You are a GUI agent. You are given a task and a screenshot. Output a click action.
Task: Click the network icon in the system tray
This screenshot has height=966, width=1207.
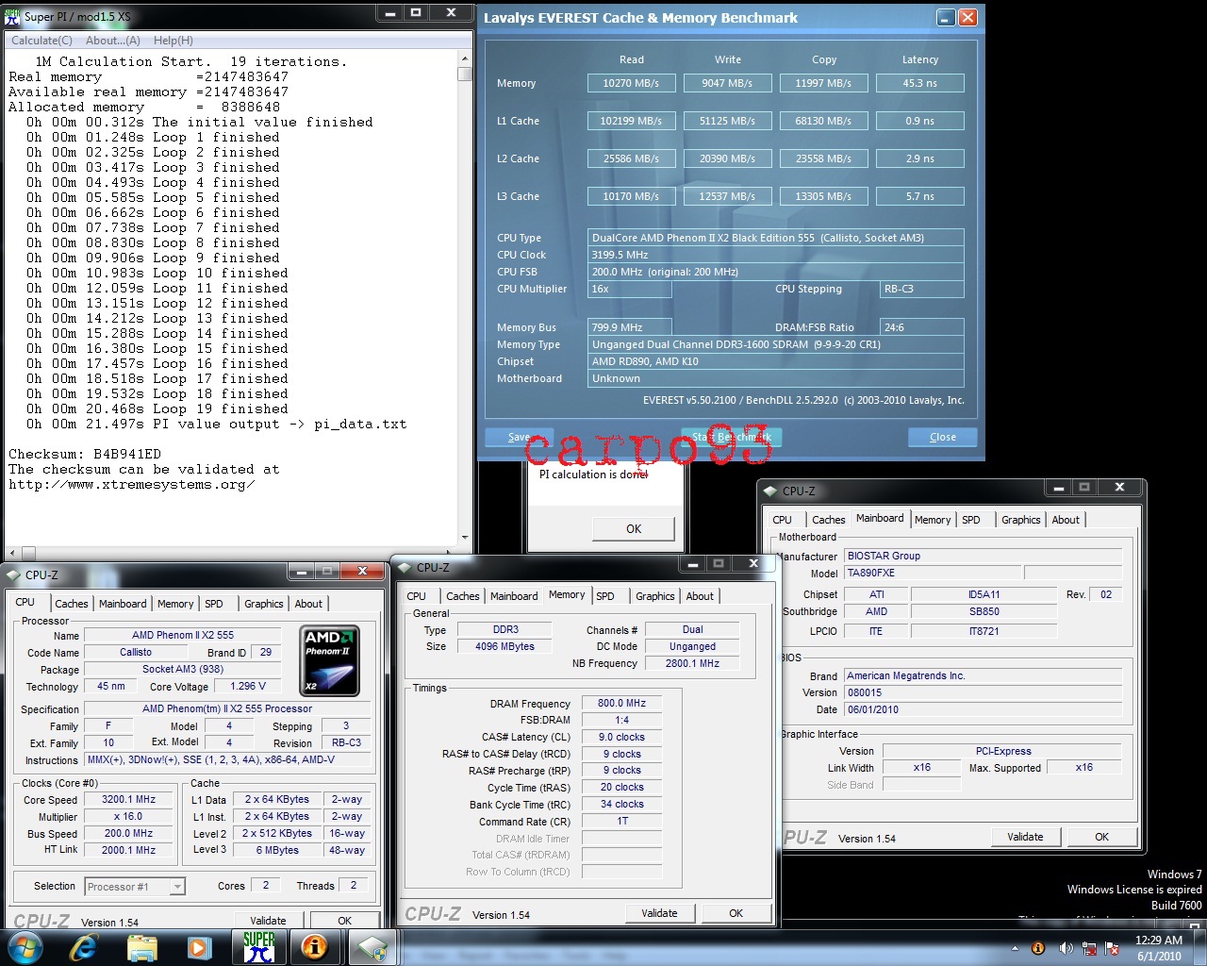pyautogui.click(x=1089, y=948)
